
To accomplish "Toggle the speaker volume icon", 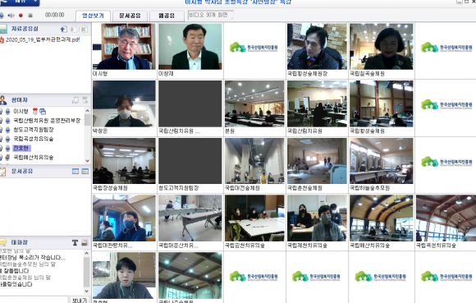I will point(11,15).
